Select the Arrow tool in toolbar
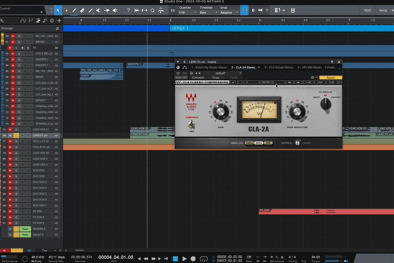The image size is (394, 263). (x=58, y=10)
